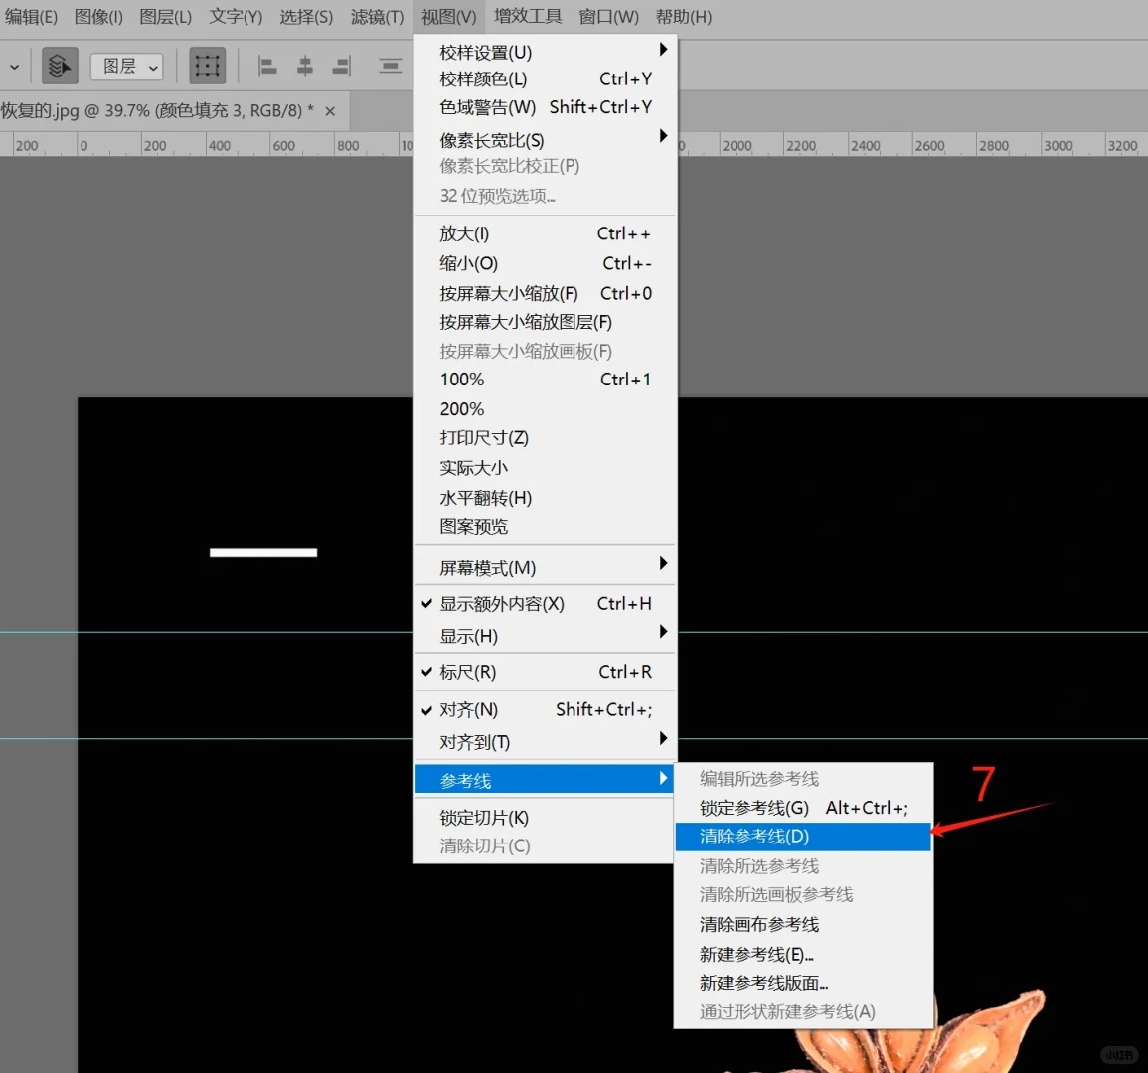The width and height of the screenshot is (1148, 1073).
Task: Open tool preset picker arrow
Action: click(x=14, y=67)
